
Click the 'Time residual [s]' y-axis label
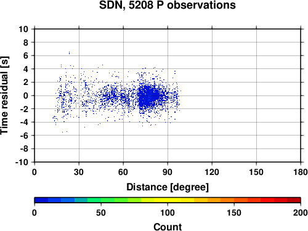tap(4, 95)
